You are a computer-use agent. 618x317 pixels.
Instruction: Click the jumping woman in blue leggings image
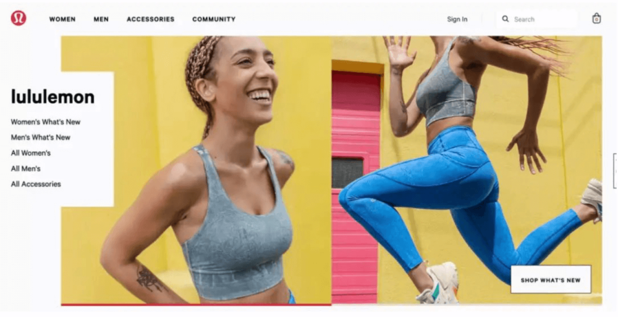[x=467, y=170]
